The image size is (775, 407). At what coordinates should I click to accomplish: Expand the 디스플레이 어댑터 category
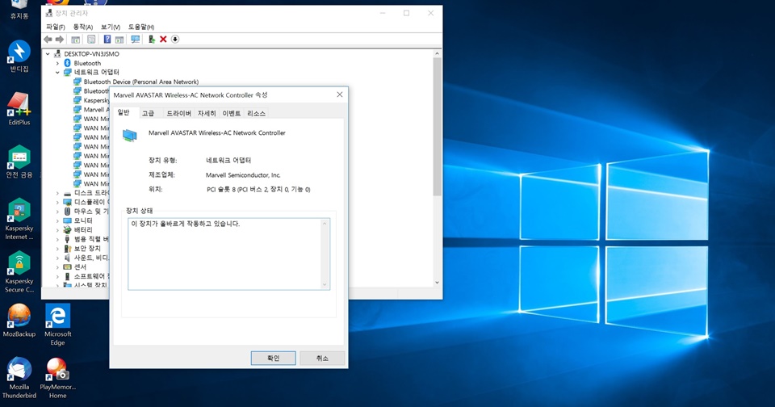click(x=57, y=202)
